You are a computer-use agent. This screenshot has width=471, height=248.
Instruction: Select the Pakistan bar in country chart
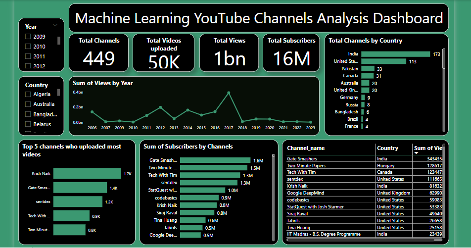click(368, 69)
